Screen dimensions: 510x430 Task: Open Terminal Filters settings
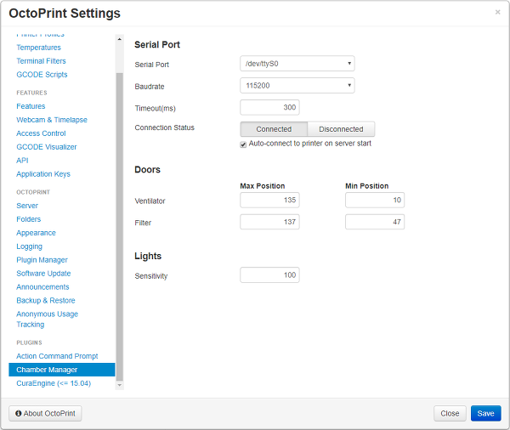pyautogui.click(x=41, y=61)
